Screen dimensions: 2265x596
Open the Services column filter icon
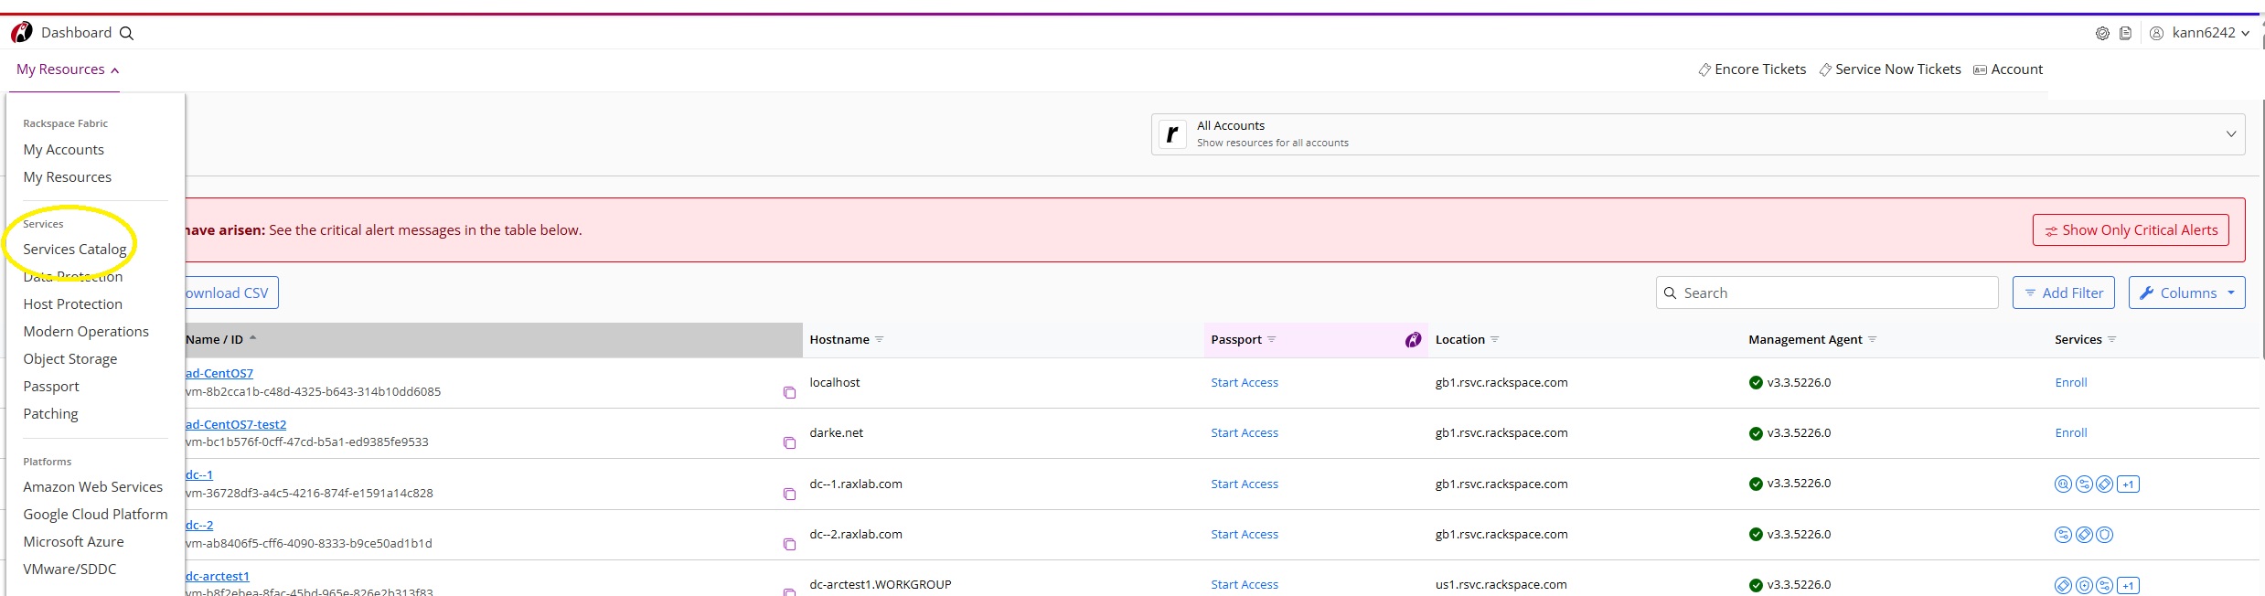tap(2112, 339)
